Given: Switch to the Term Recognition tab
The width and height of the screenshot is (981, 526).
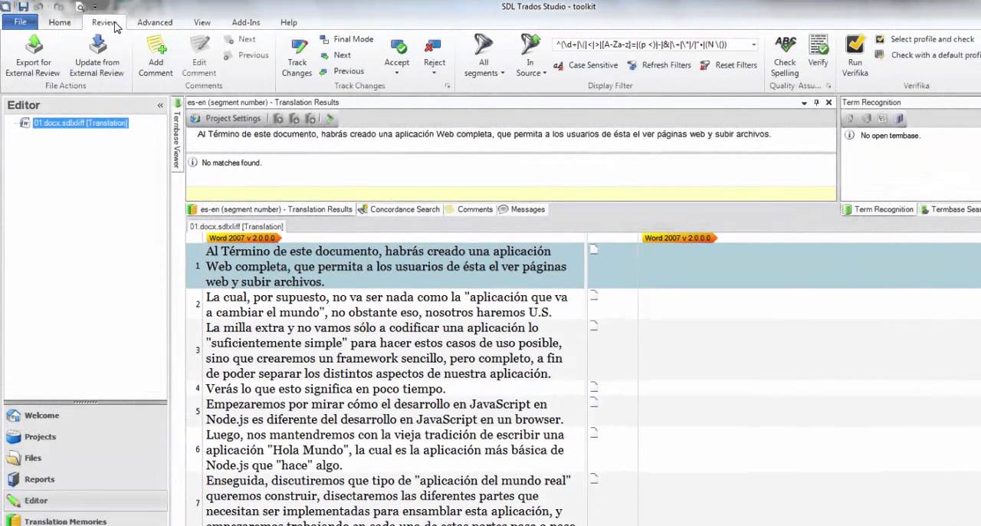Looking at the screenshot, I should [x=878, y=209].
